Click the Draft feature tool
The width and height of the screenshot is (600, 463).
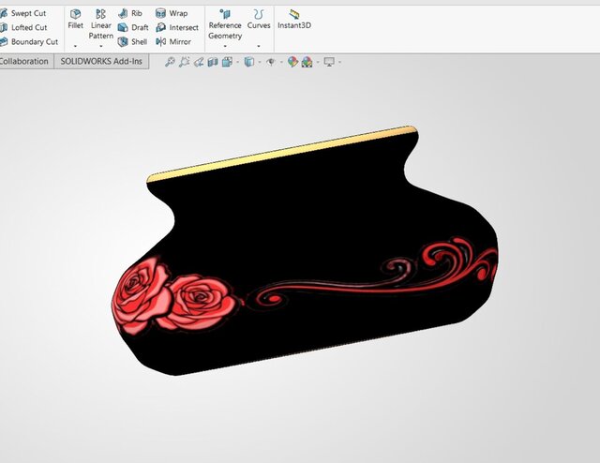point(132,27)
